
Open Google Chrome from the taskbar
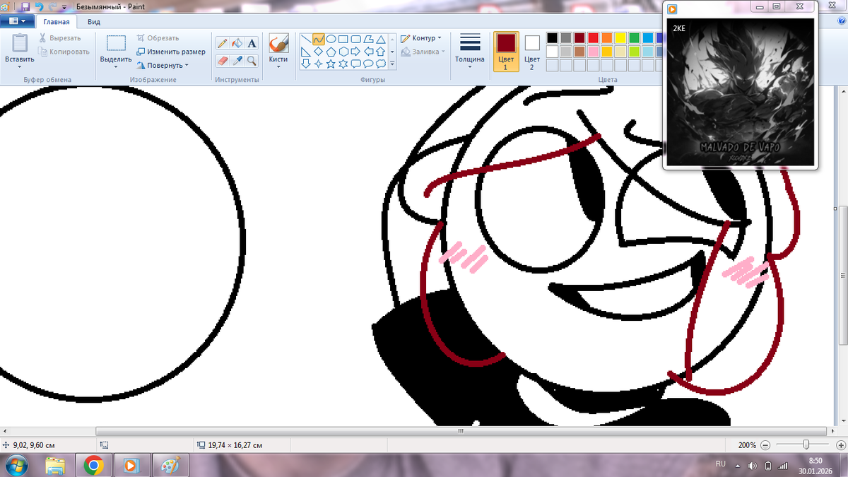(93, 466)
